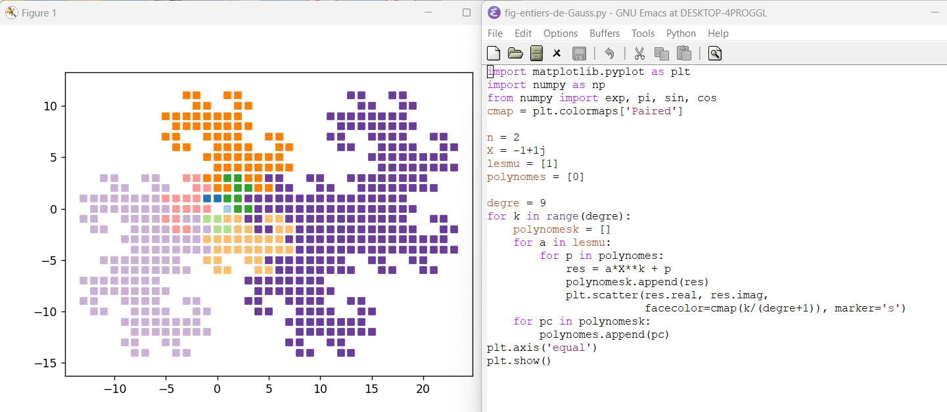The width and height of the screenshot is (947, 412).
Task: Expand the Options menu
Action: click(x=561, y=34)
